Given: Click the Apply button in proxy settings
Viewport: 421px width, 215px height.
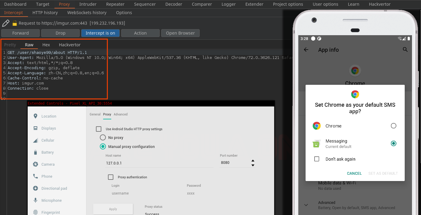Looking at the screenshot, I should (x=113, y=209).
